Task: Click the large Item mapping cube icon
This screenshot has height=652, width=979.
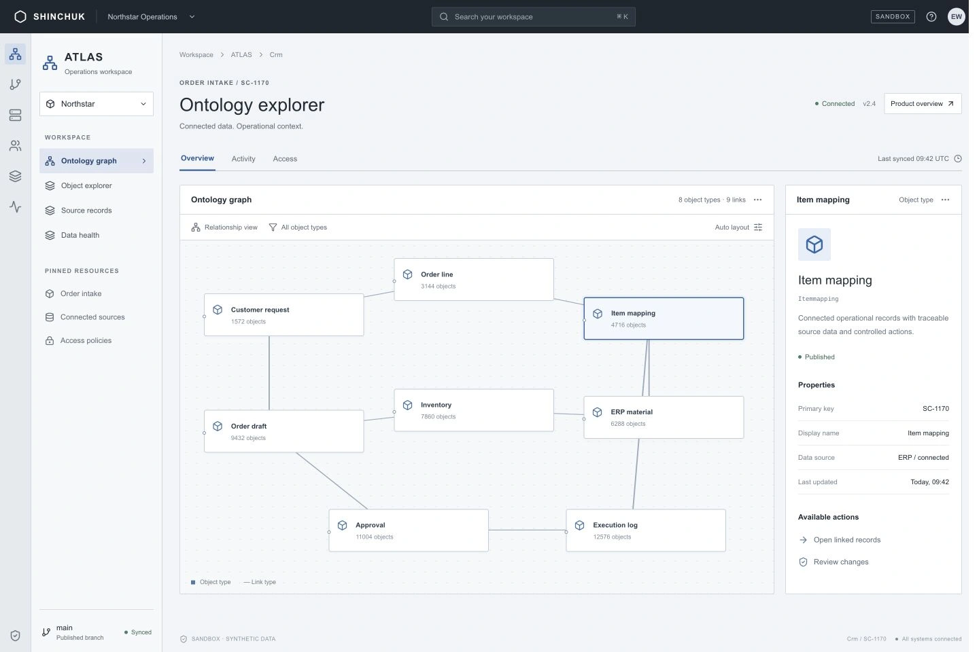Action: (814, 244)
